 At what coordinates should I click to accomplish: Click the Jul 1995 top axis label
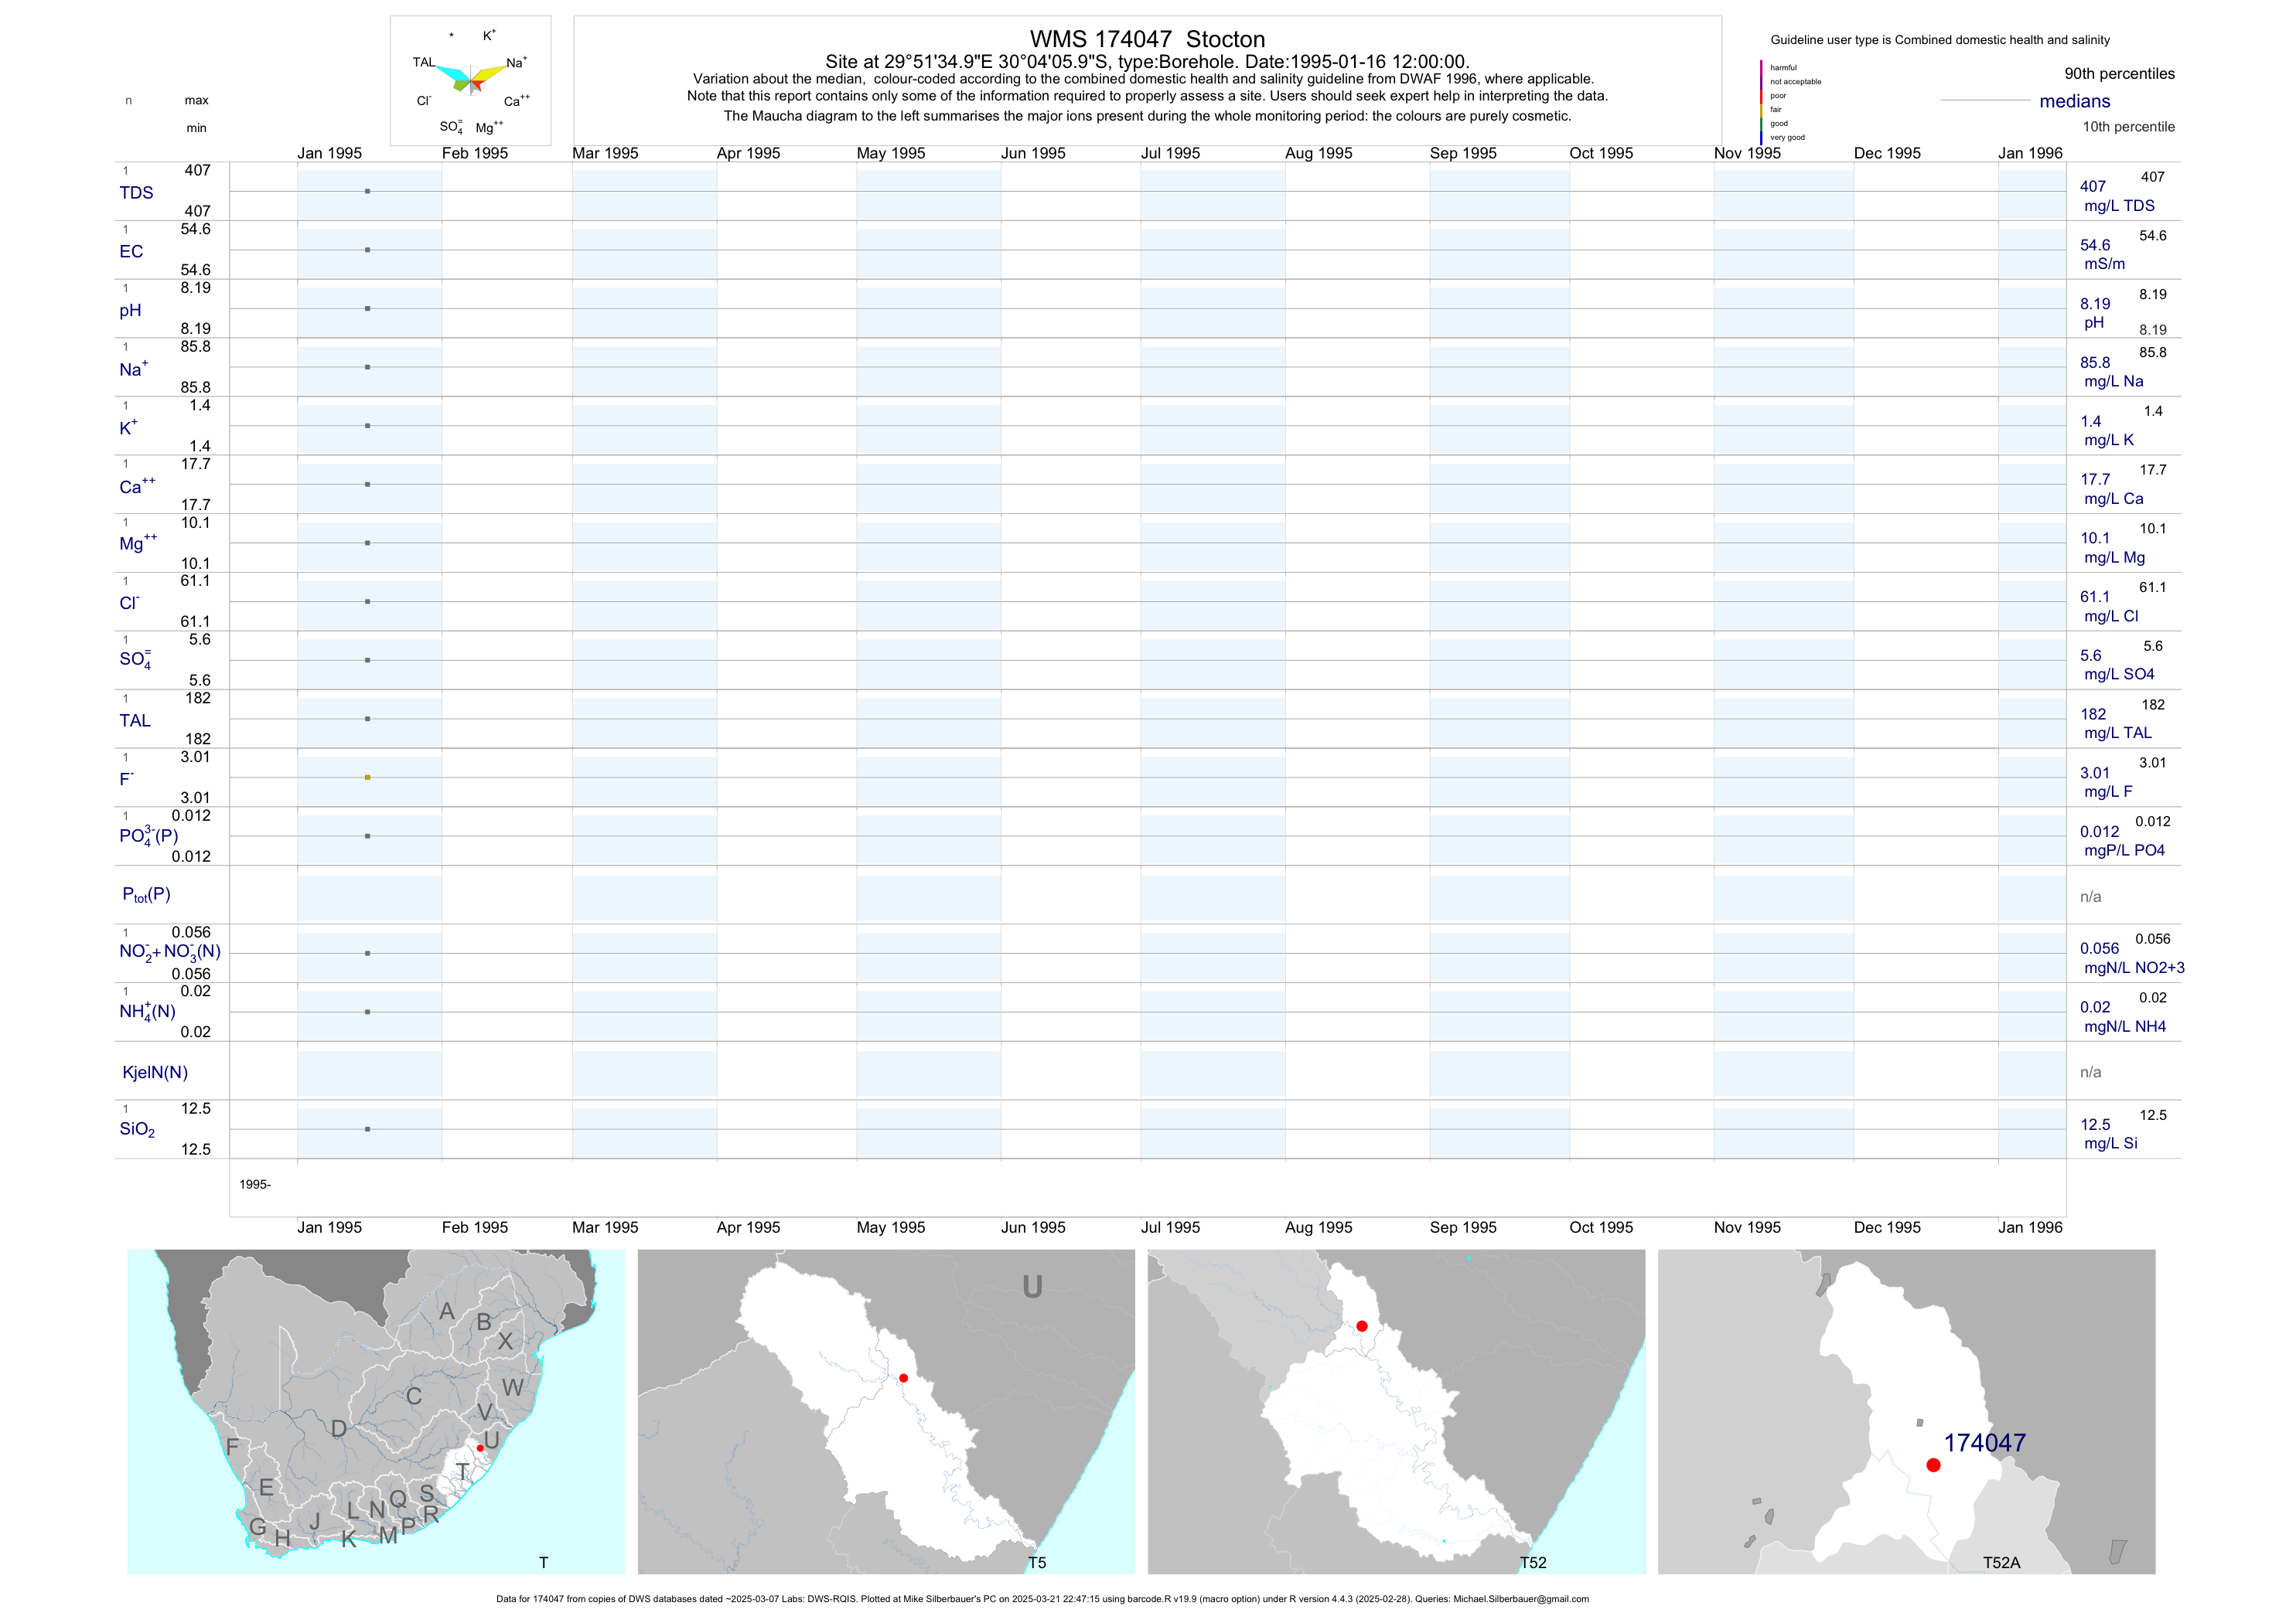click(1170, 153)
